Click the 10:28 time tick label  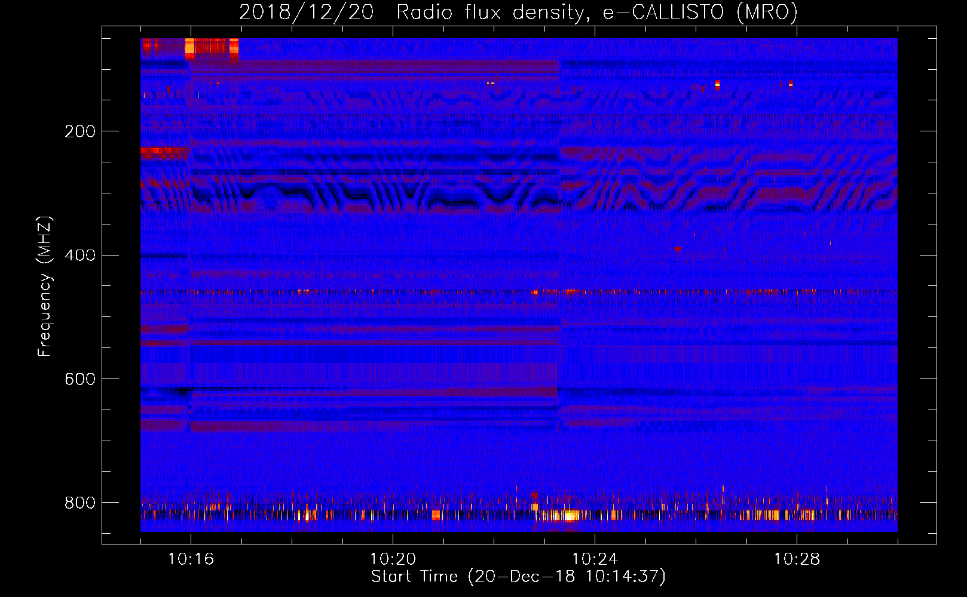tap(797, 559)
